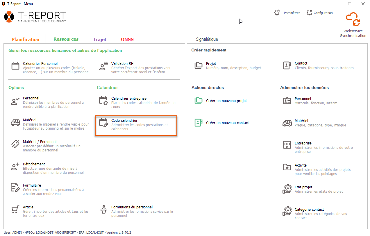Open the Calendrier entreprise icon
This screenshot has width=370, height=236.
(103, 101)
